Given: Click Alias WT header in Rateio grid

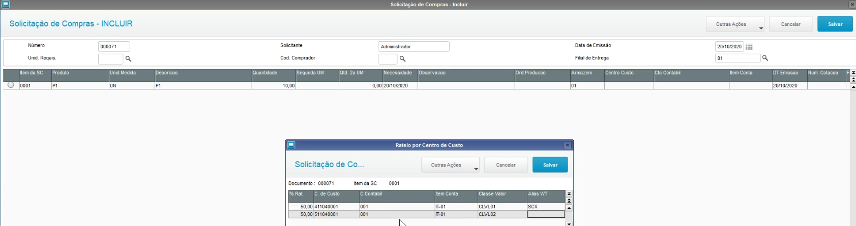Looking at the screenshot, I should tap(546, 197).
